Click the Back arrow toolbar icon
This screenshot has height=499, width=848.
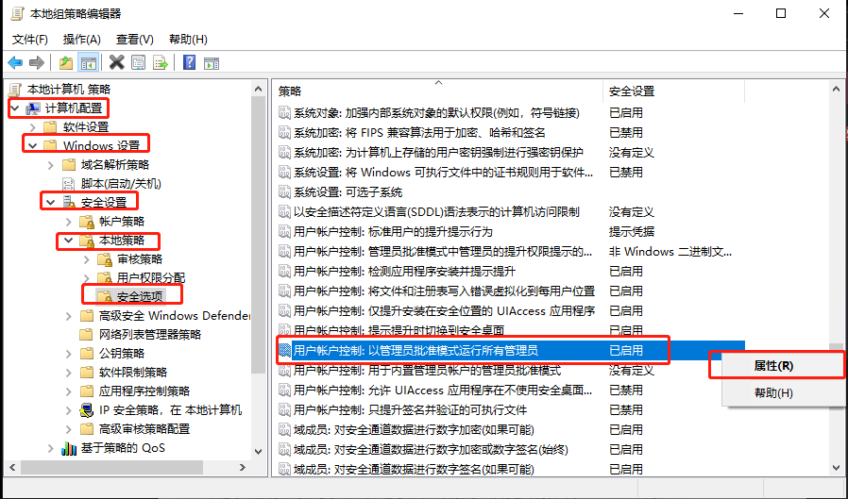[15, 62]
